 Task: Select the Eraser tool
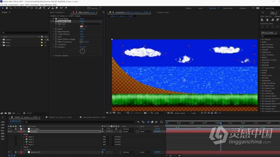pos(57,8)
